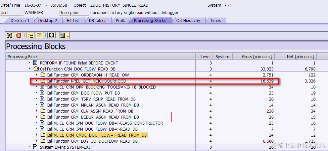Click the Gross [mircosec] column header

click(x=253, y=57)
